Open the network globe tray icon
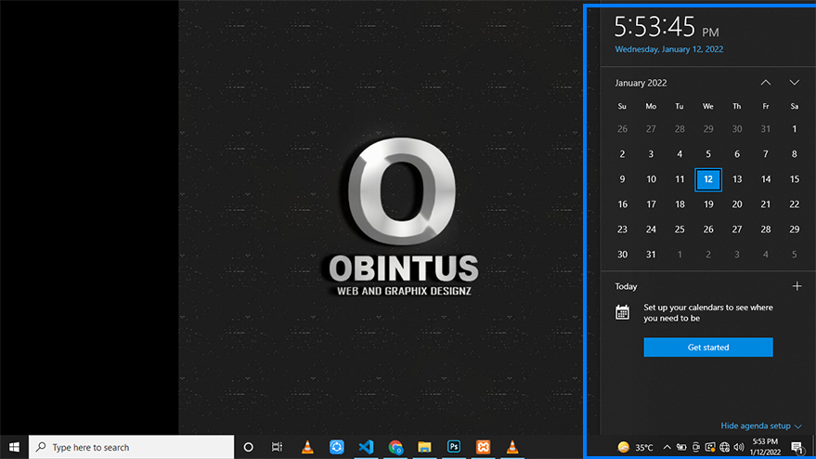The height and width of the screenshot is (459, 816). (x=724, y=447)
